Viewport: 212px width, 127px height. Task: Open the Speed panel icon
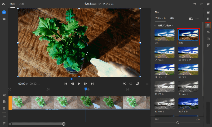click(x=208, y=32)
